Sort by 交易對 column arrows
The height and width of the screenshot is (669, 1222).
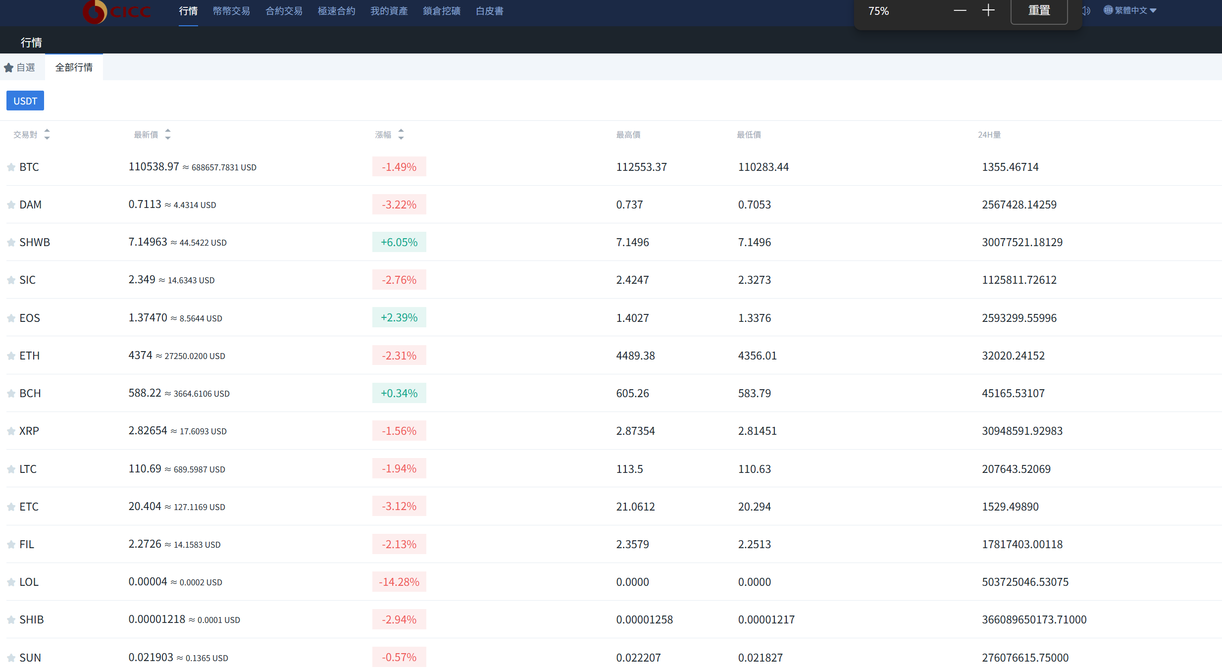[47, 134]
